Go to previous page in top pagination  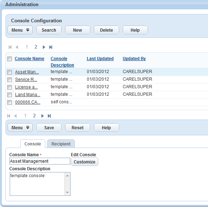(17, 47)
